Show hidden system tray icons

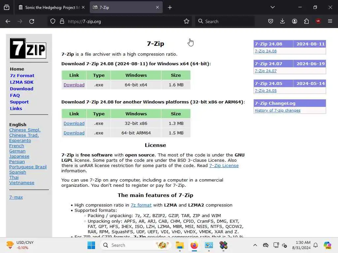click(x=255, y=245)
